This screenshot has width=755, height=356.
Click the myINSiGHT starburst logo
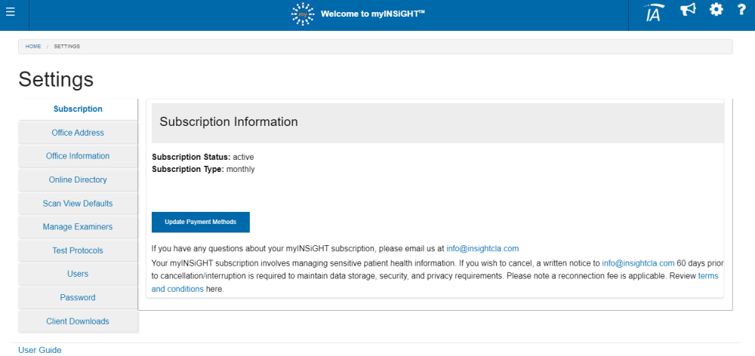[302, 14]
